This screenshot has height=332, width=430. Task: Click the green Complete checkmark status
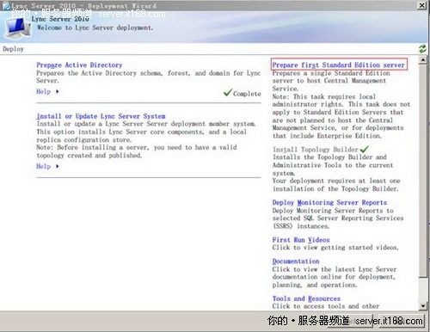pyautogui.click(x=243, y=93)
